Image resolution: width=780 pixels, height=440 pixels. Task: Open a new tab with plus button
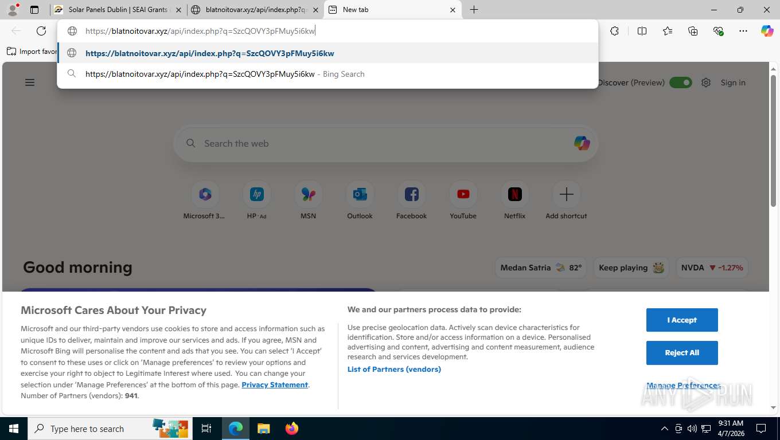tap(474, 10)
